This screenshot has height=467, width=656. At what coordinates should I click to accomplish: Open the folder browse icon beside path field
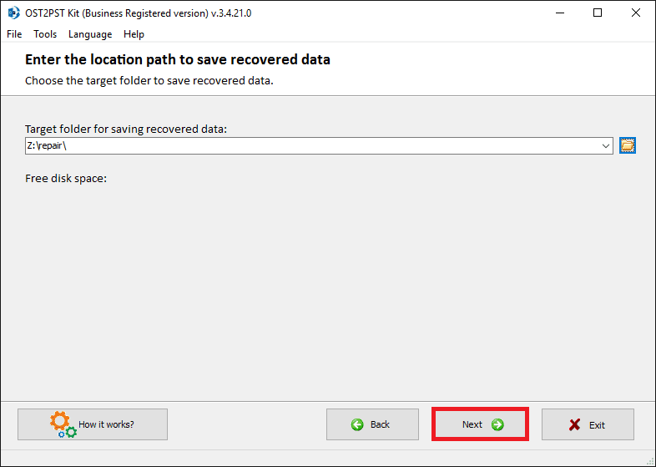tap(627, 145)
